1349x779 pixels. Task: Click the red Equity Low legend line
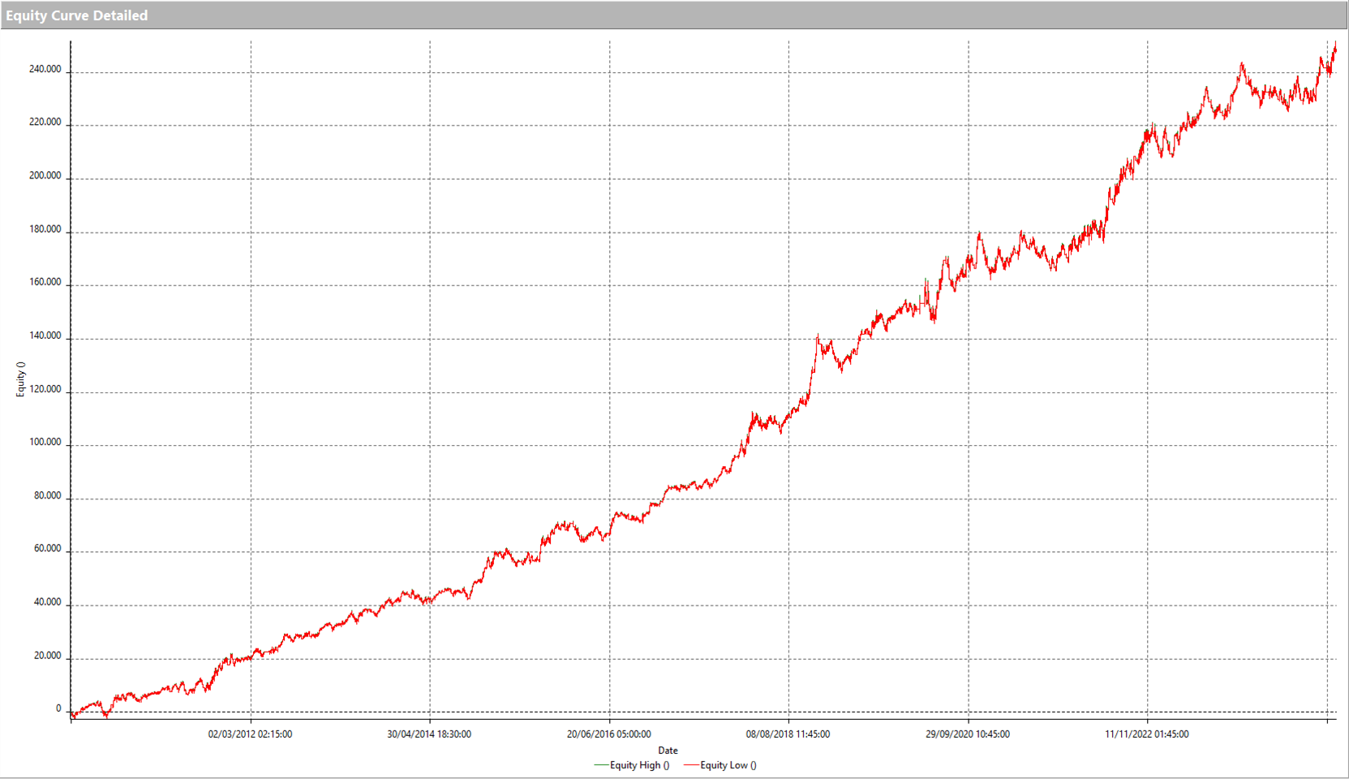click(690, 765)
